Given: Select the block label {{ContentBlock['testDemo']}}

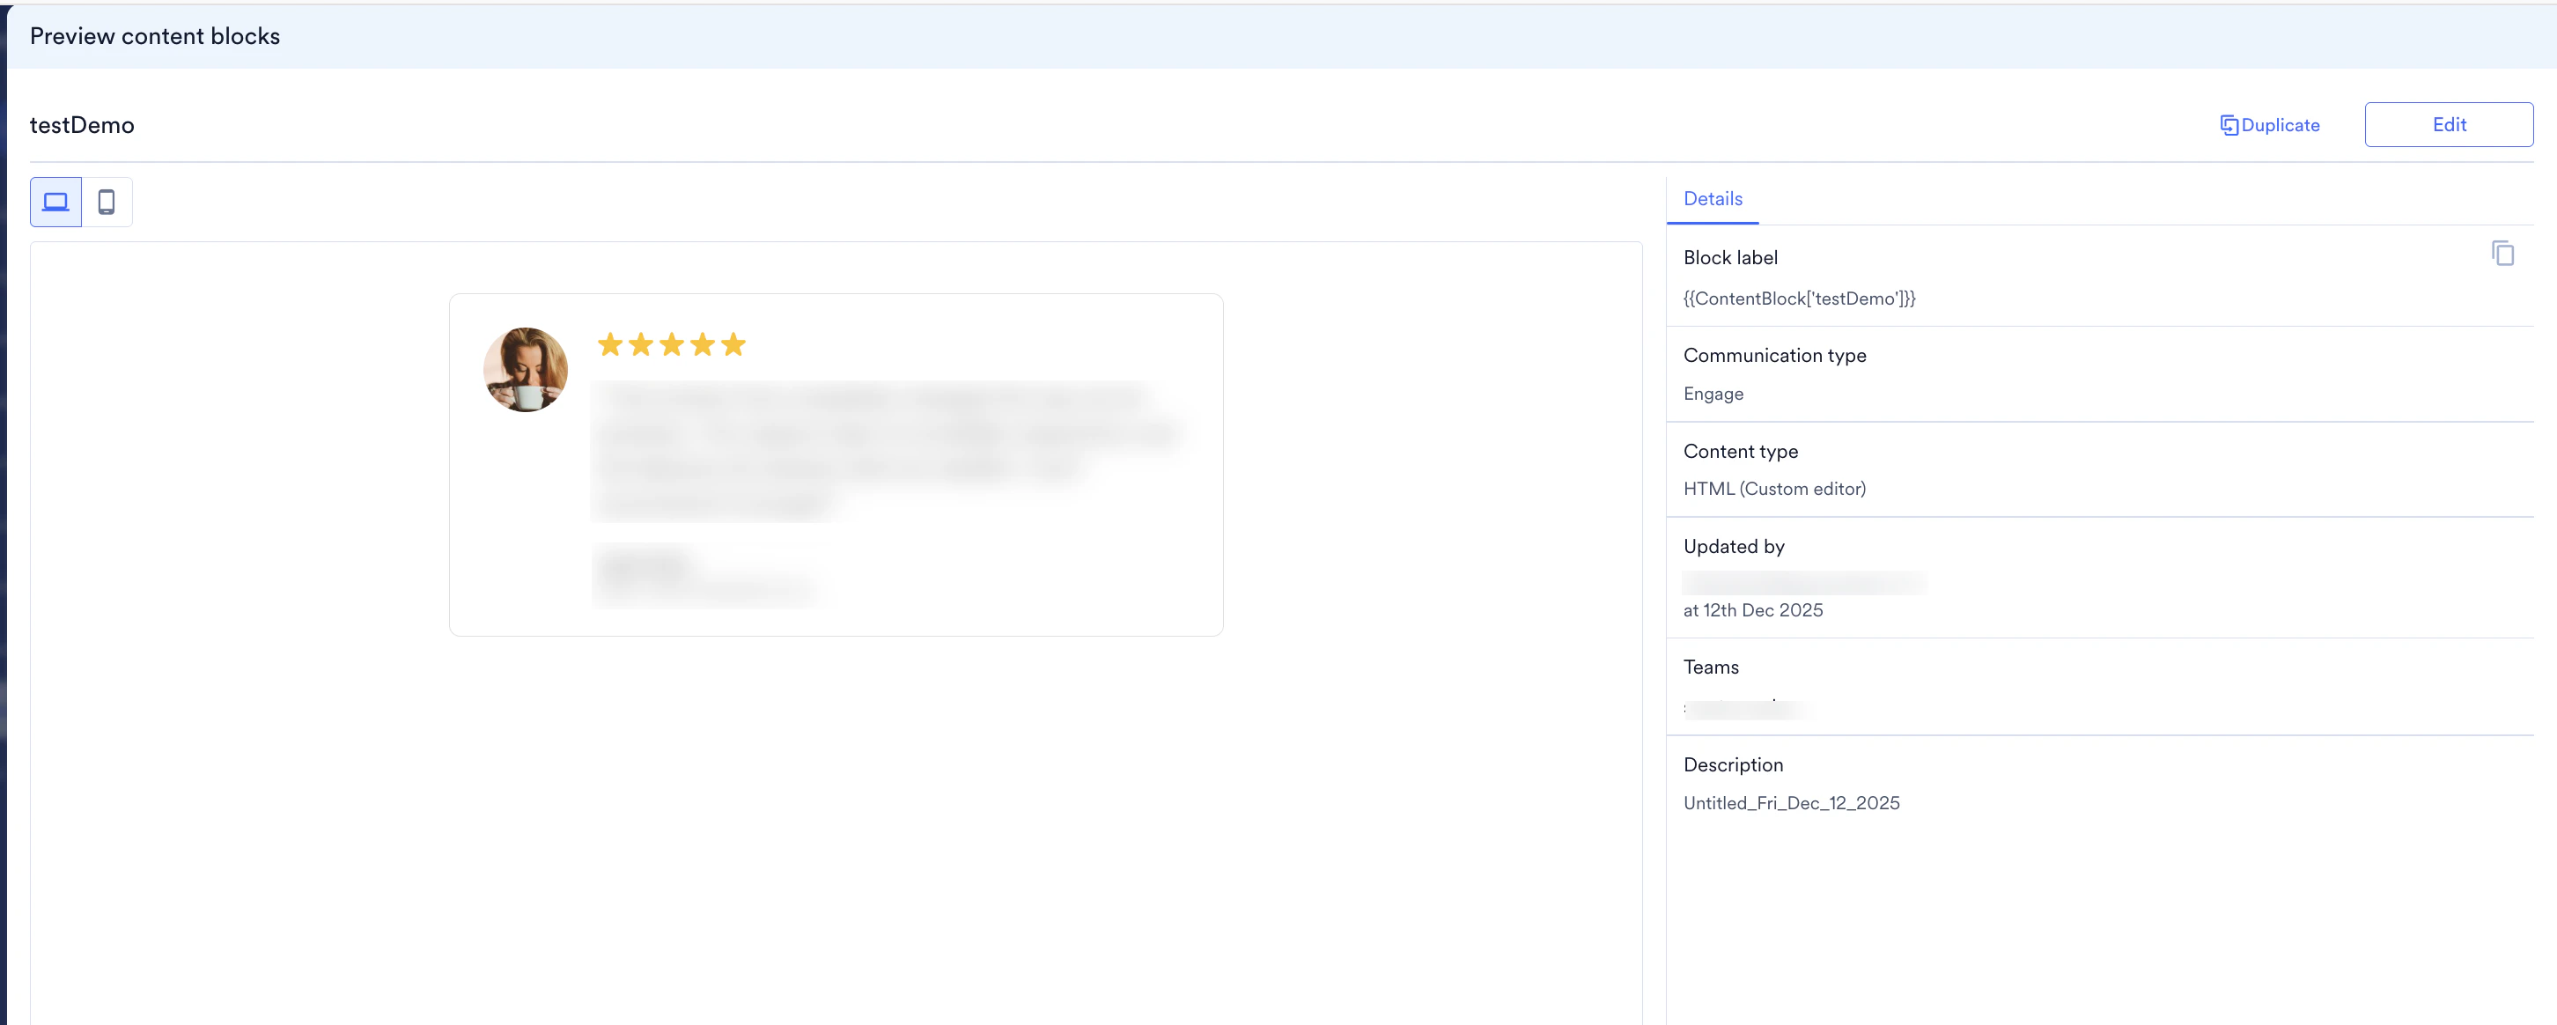Looking at the screenshot, I should [1799, 299].
